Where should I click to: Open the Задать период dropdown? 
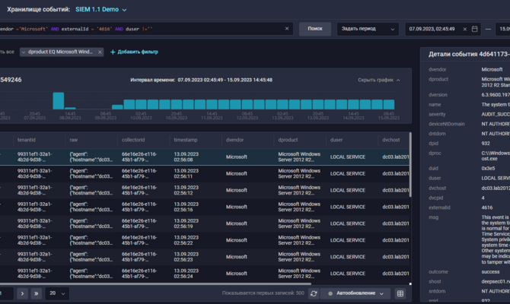click(x=368, y=29)
